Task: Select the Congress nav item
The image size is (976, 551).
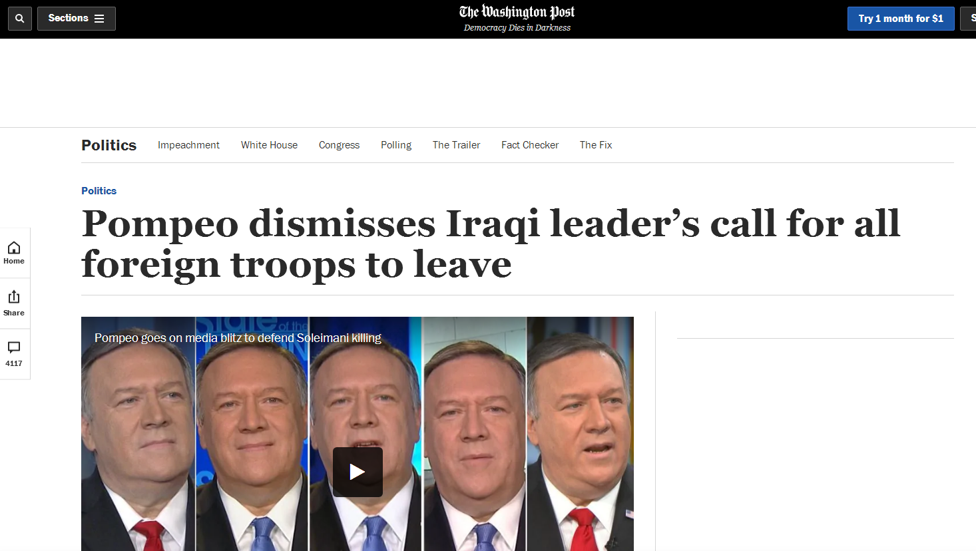Action: [x=339, y=145]
